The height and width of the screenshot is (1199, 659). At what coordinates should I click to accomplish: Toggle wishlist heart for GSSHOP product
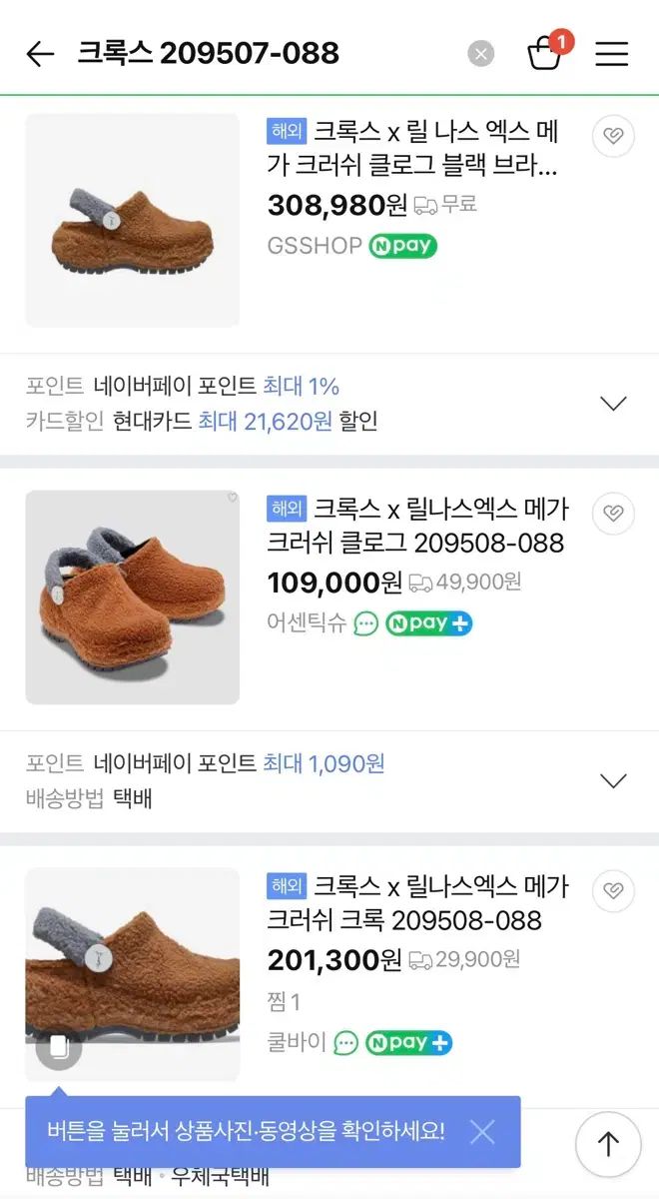tap(613, 137)
